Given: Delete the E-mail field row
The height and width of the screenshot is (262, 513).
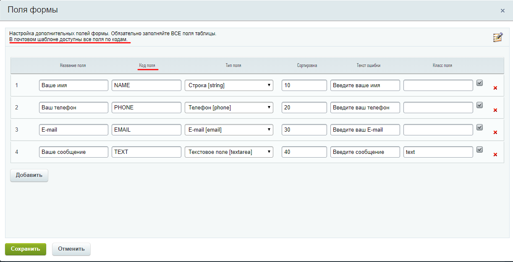Looking at the screenshot, I should [495, 132].
